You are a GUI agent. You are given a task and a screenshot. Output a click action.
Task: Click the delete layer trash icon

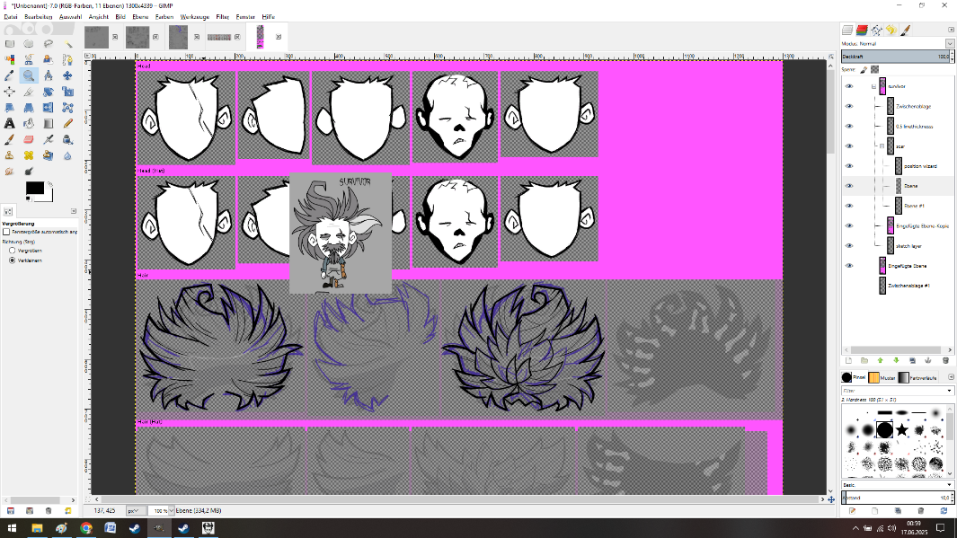[944, 360]
